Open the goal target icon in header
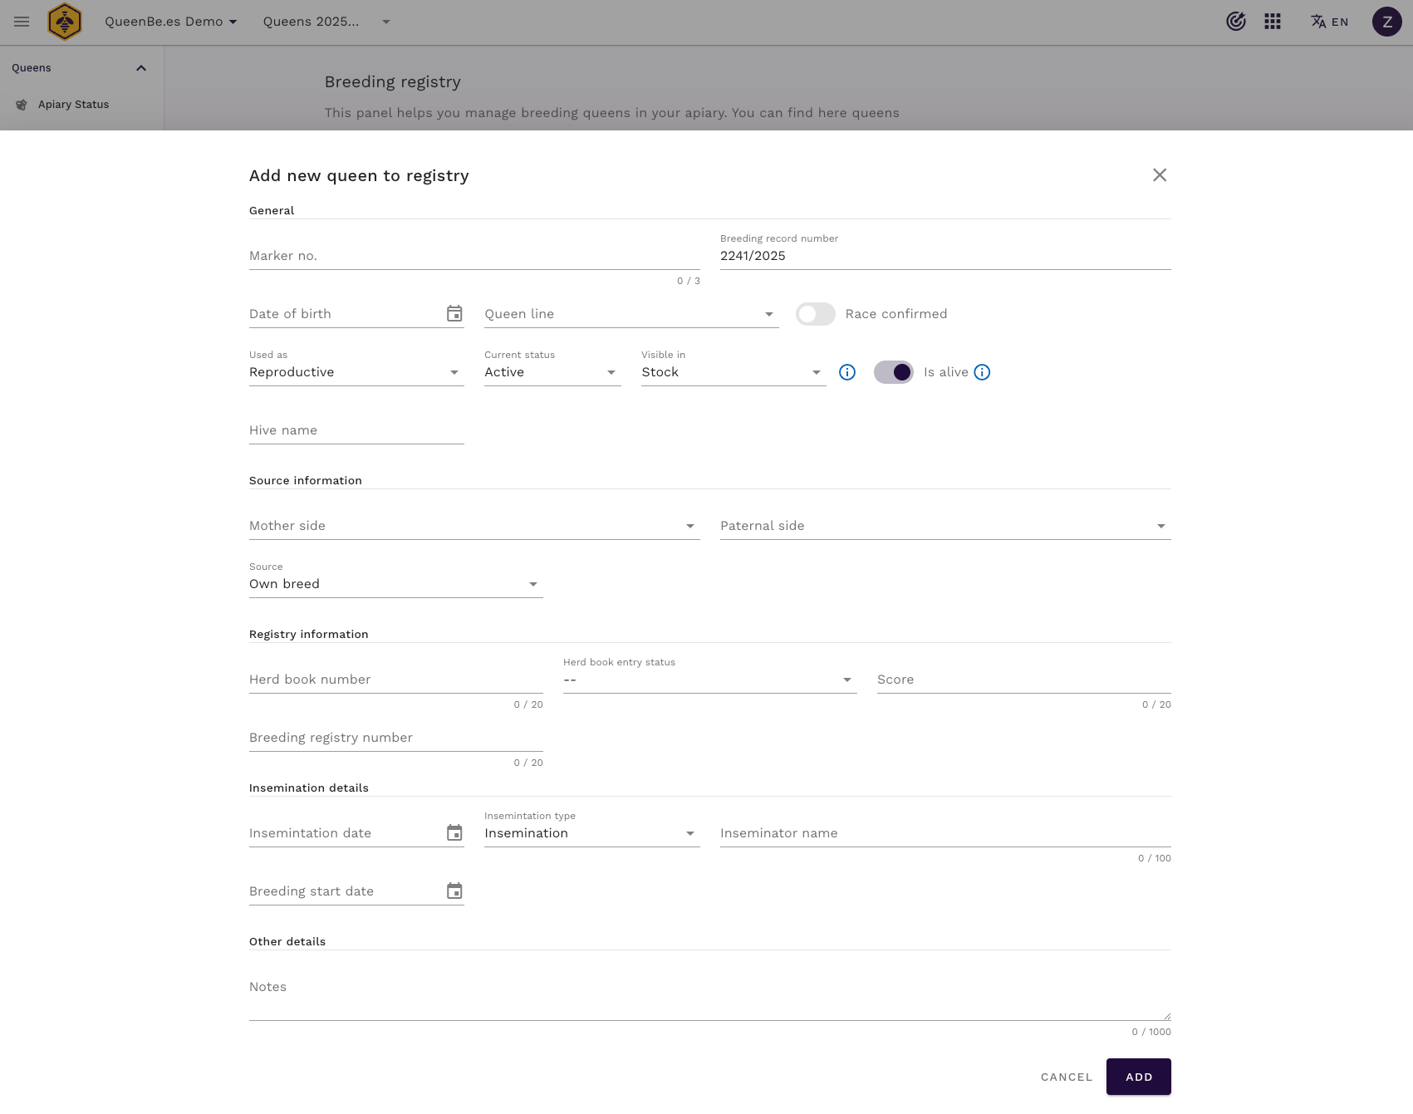 point(1235,22)
